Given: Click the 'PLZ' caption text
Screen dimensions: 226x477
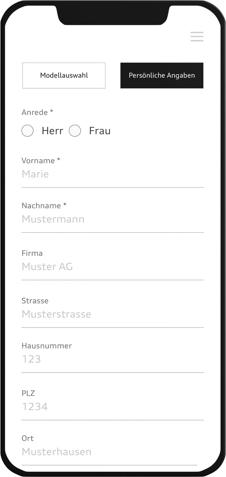Looking at the screenshot, I should [x=28, y=393].
